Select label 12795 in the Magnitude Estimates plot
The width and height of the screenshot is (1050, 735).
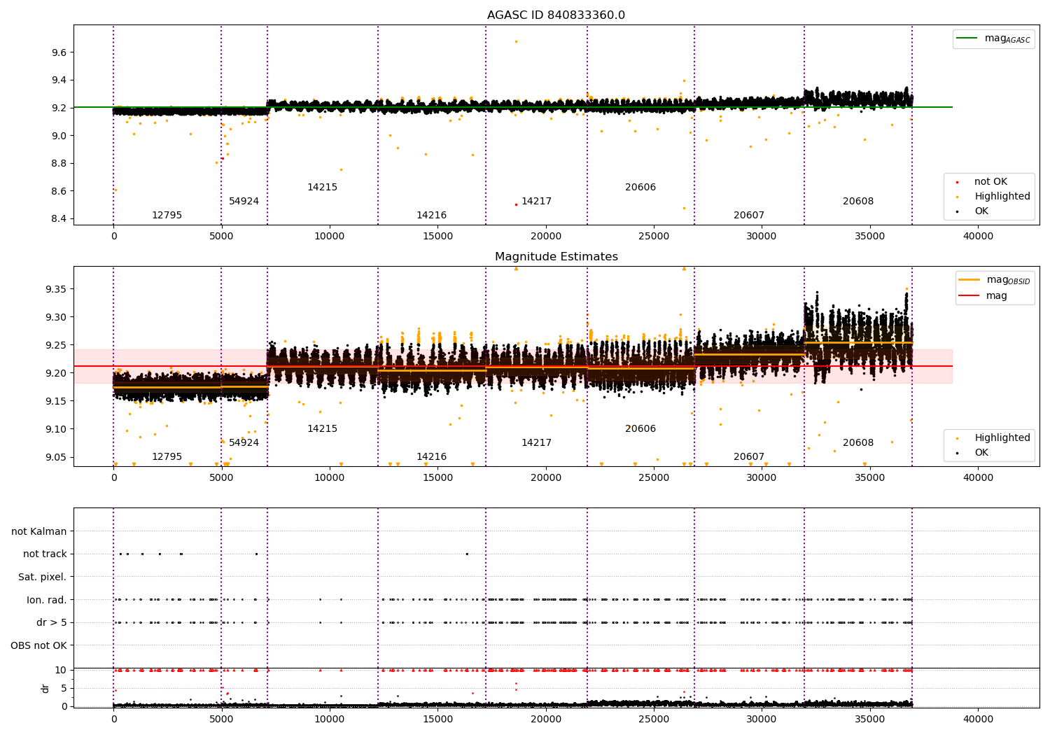[x=167, y=457]
